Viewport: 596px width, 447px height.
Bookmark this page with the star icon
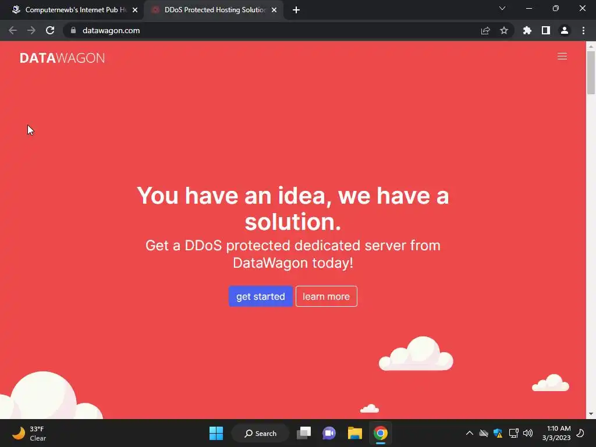[503, 30]
